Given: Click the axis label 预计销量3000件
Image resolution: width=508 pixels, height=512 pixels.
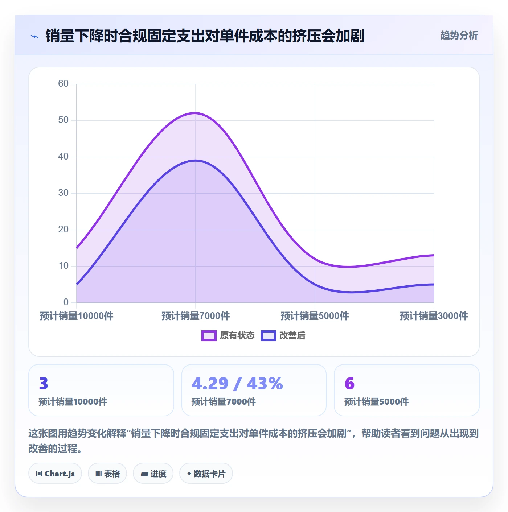Looking at the screenshot, I should point(434,316).
